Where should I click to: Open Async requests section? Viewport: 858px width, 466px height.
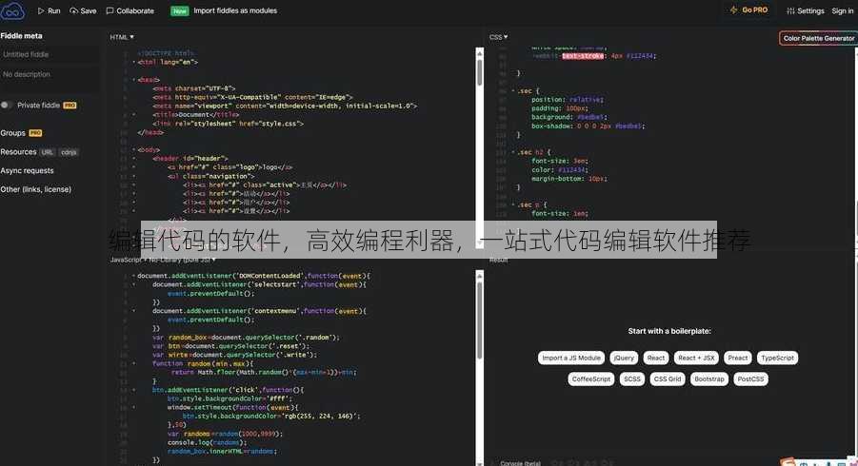click(27, 170)
